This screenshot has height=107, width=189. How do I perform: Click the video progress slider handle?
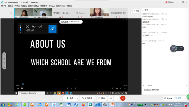(x=23, y=84)
